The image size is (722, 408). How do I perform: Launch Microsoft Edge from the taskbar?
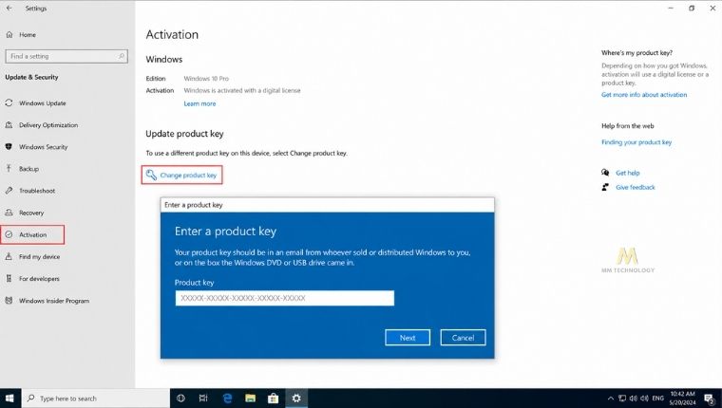point(227,399)
